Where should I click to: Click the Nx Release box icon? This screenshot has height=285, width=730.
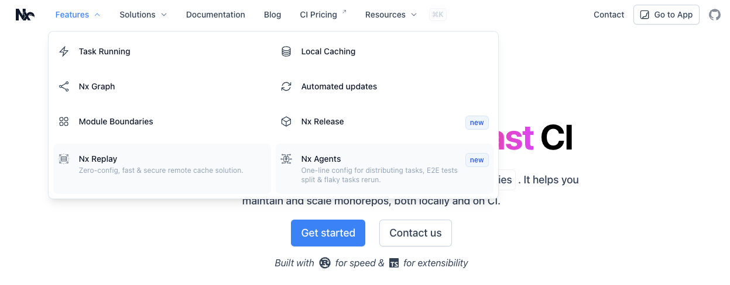click(286, 121)
